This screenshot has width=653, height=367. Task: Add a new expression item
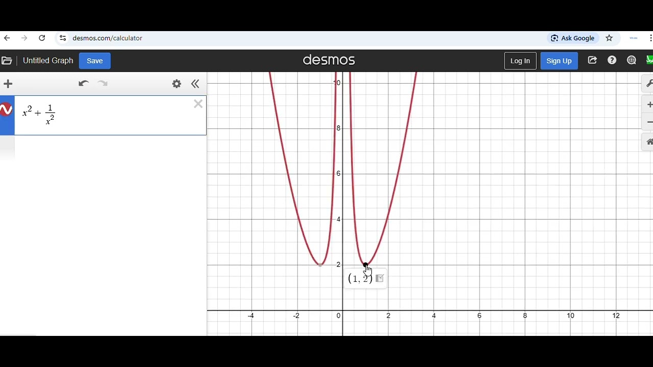(x=8, y=84)
